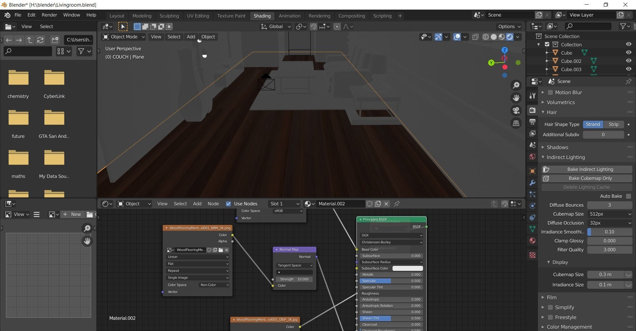Open the File menu
The image size is (636, 331).
click(18, 15)
